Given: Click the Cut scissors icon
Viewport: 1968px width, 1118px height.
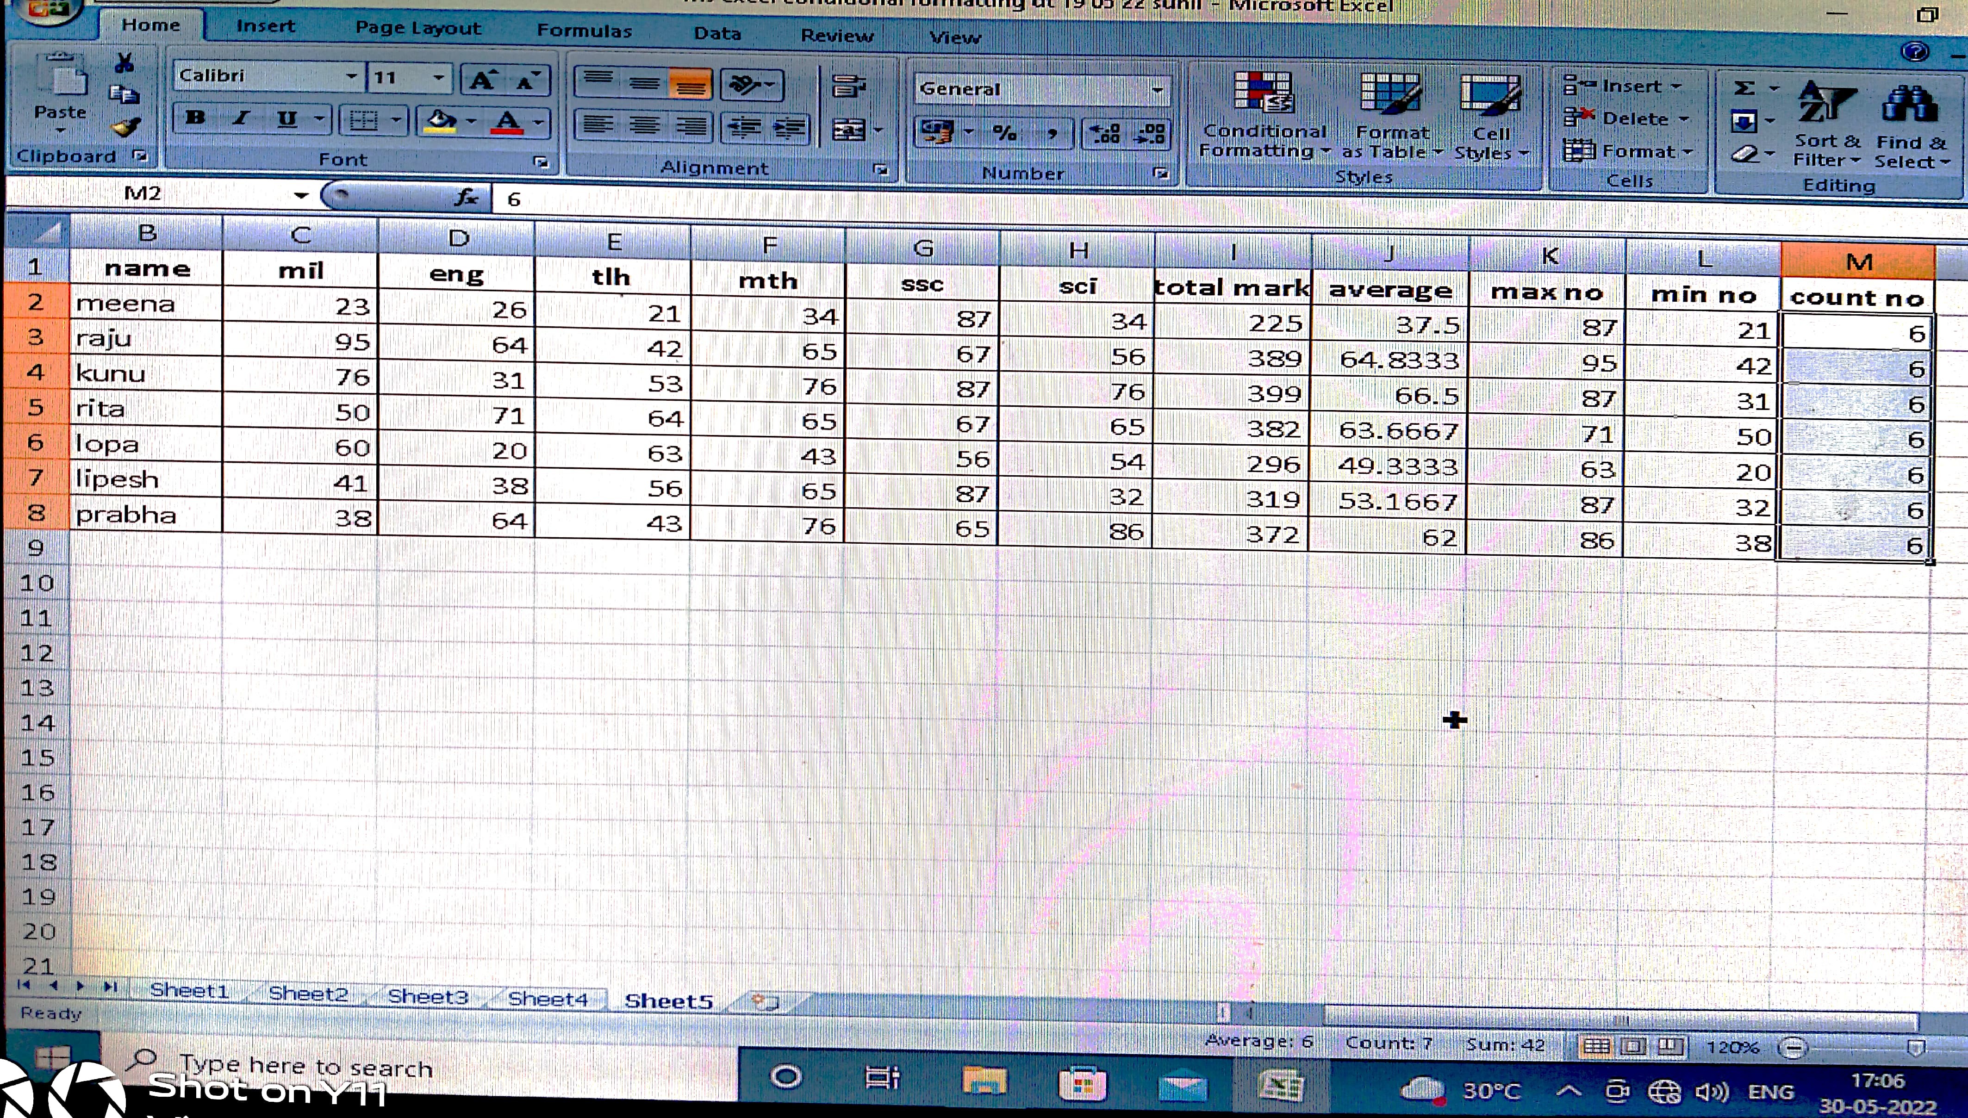Looking at the screenshot, I should [125, 63].
